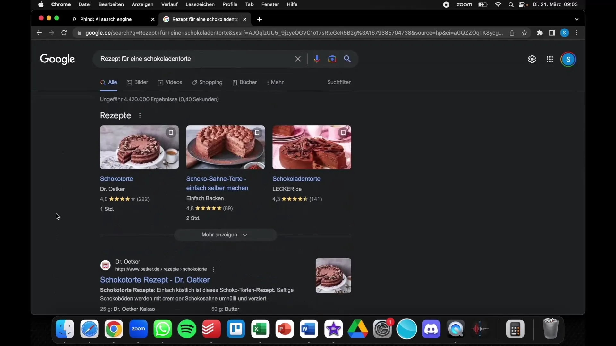Open Excel from the dock

pos(260,329)
